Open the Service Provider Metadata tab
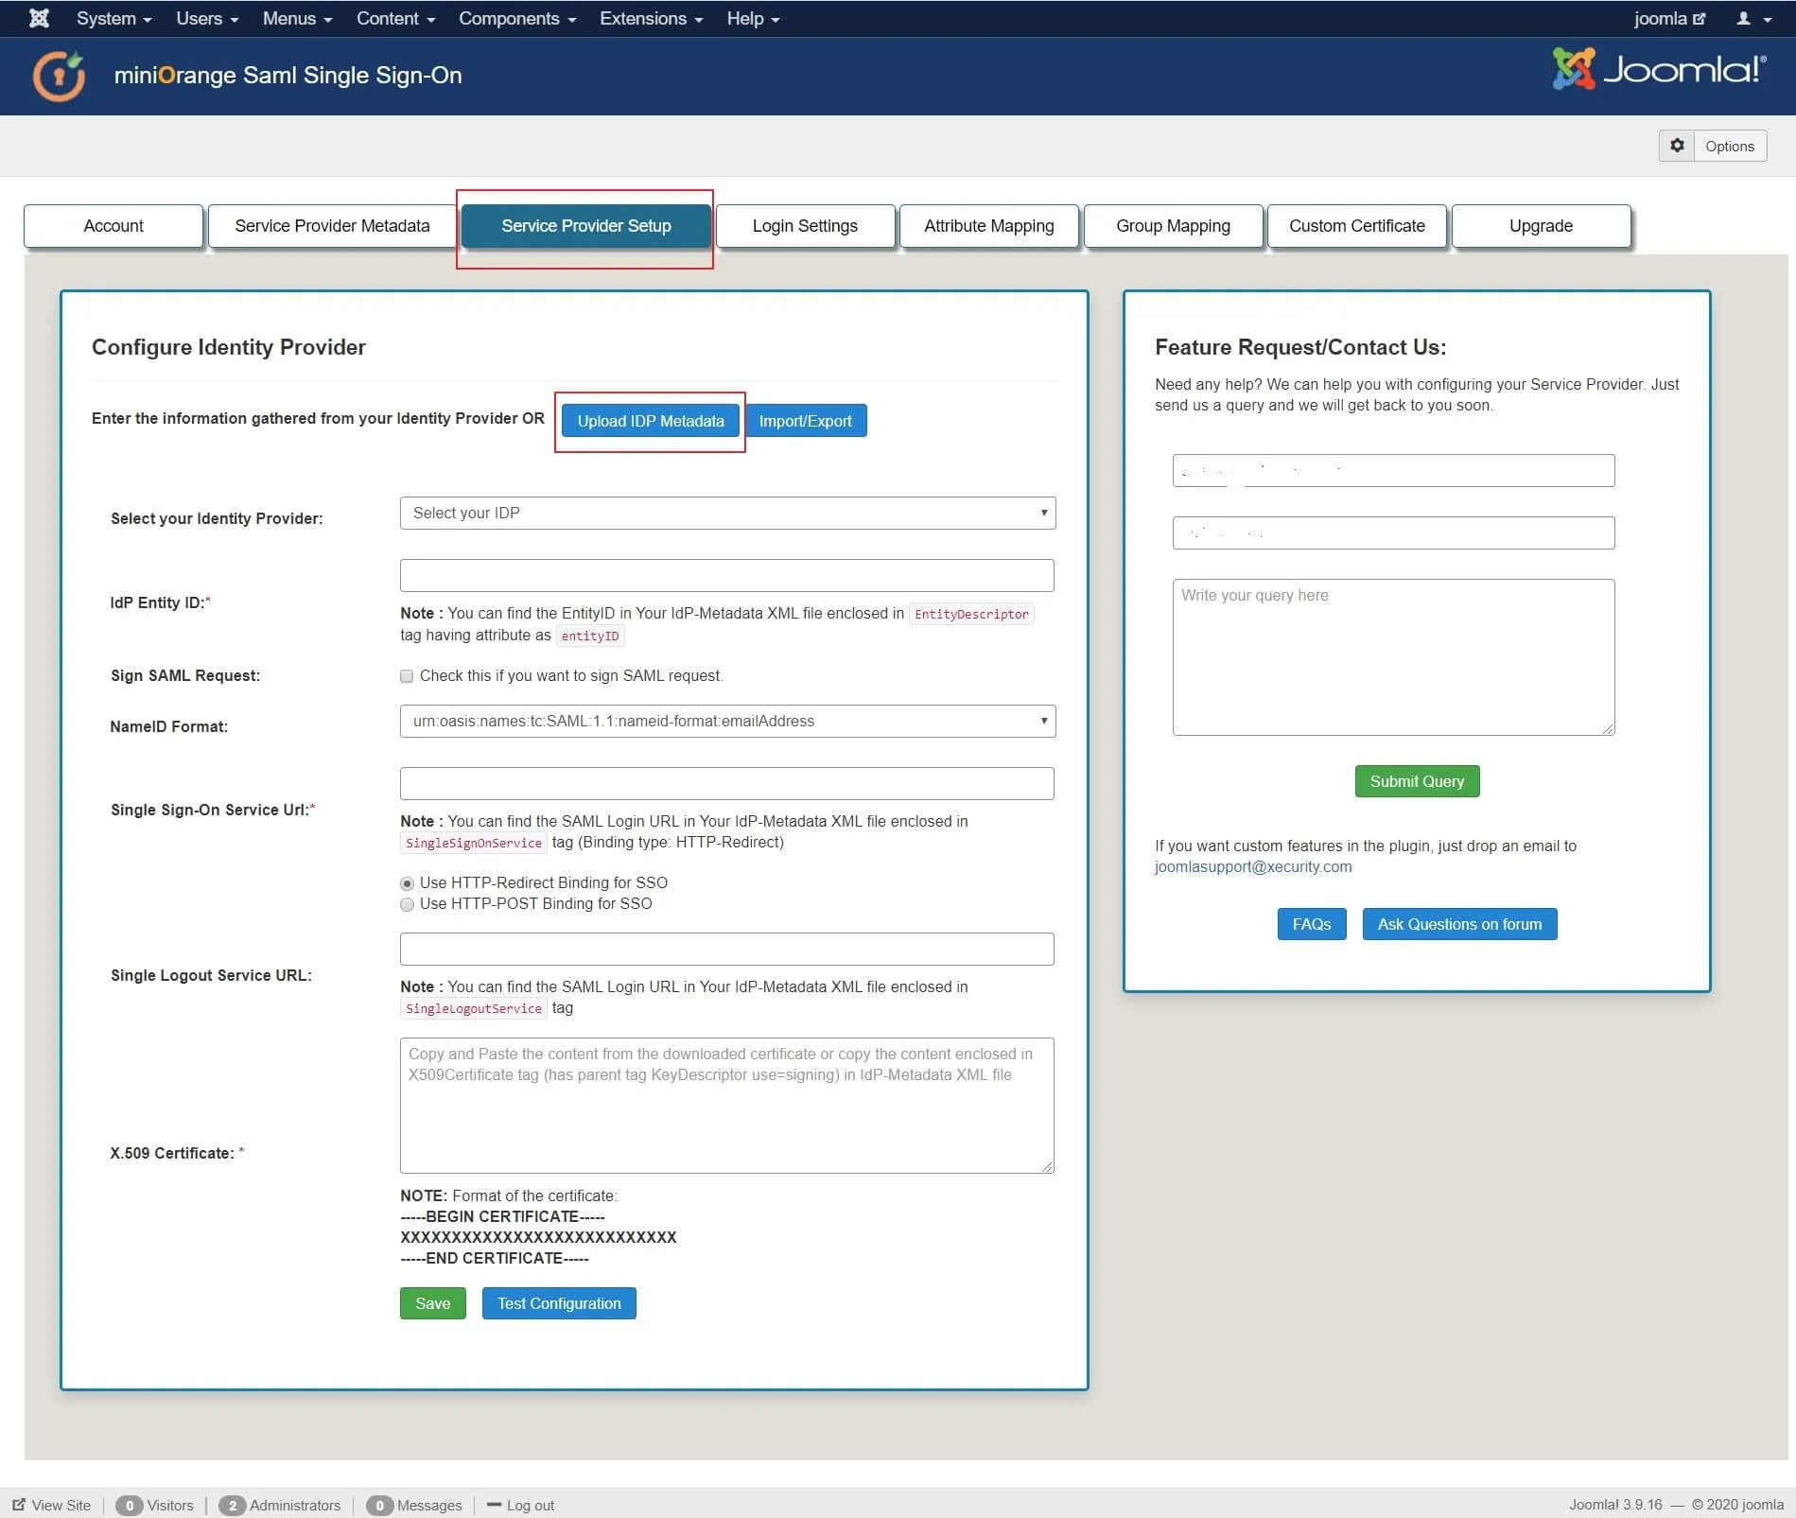The image size is (1796, 1518). click(x=332, y=226)
